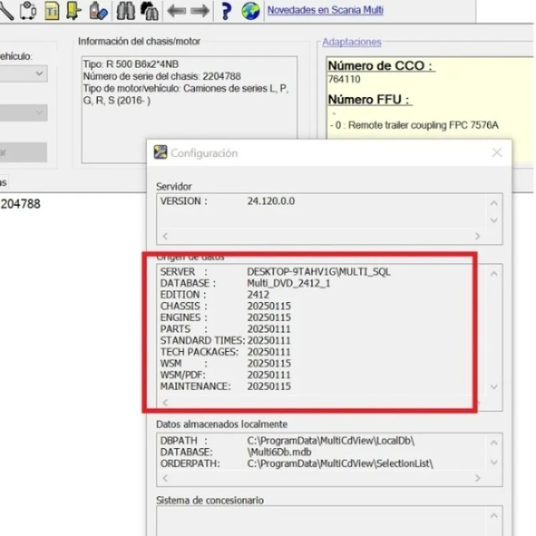The height and width of the screenshot is (536, 536).
Task: Click the binoculars with black cloud icon
Action: pos(149,10)
